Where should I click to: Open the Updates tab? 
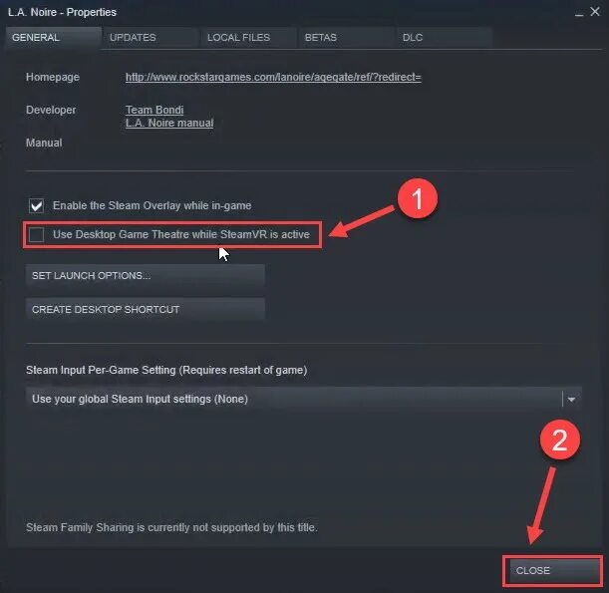[x=152, y=38]
